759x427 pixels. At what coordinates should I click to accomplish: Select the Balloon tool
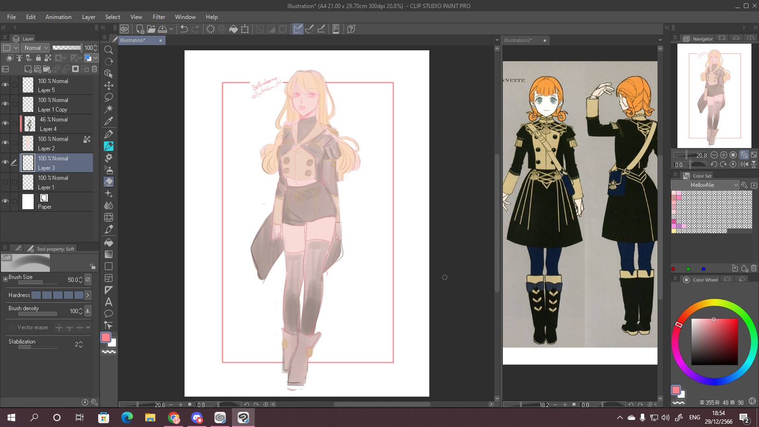click(109, 314)
